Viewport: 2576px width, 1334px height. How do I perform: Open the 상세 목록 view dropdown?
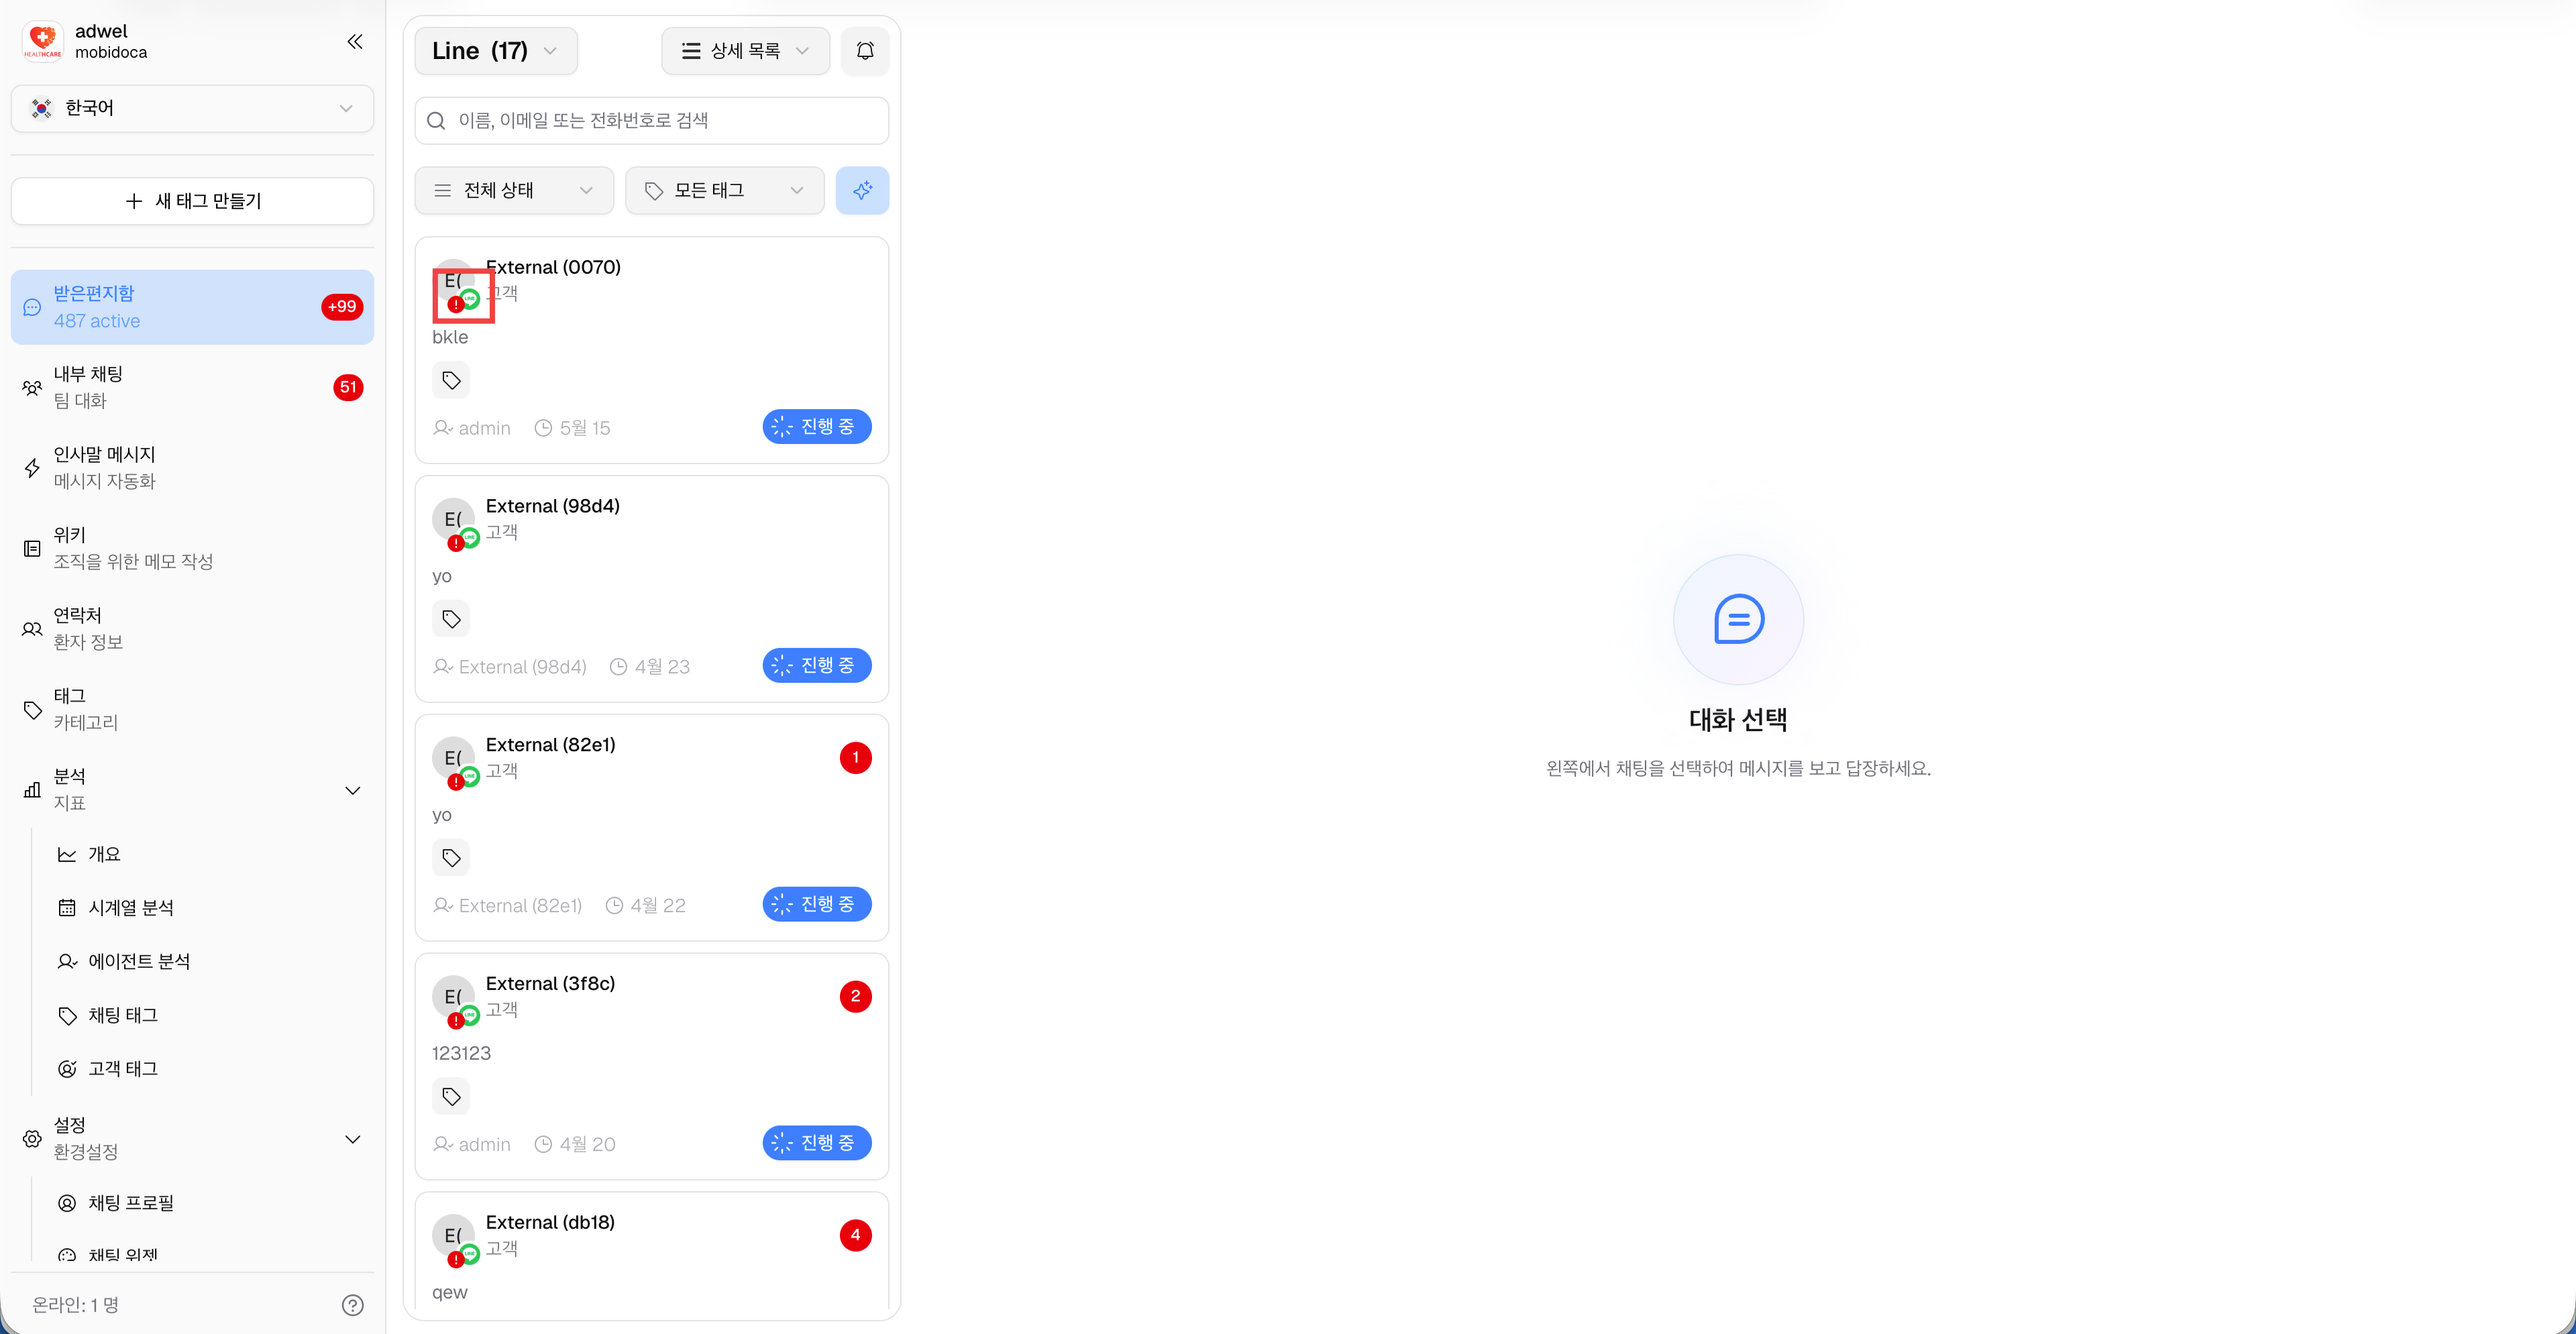coord(745,51)
